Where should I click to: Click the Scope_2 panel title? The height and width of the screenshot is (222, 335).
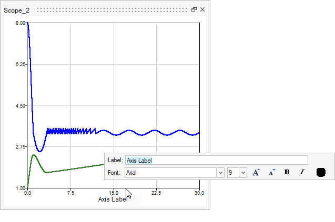click(x=16, y=10)
